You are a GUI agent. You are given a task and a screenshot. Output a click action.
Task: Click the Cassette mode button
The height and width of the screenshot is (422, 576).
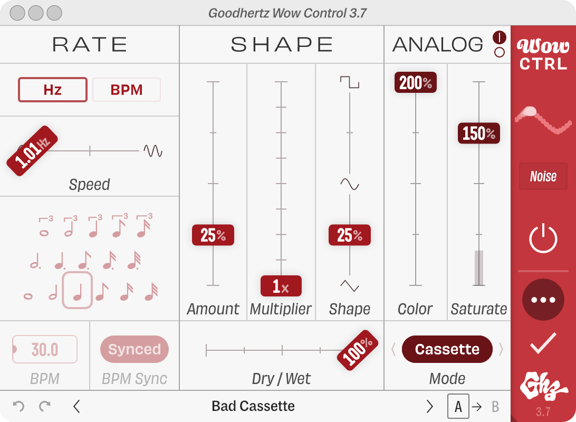(447, 349)
